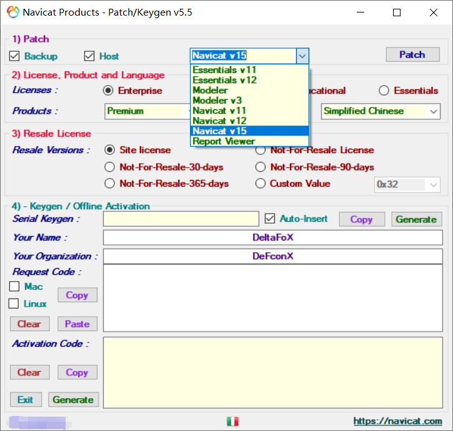Click the Navicat app logo in title bar

click(13, 12)
